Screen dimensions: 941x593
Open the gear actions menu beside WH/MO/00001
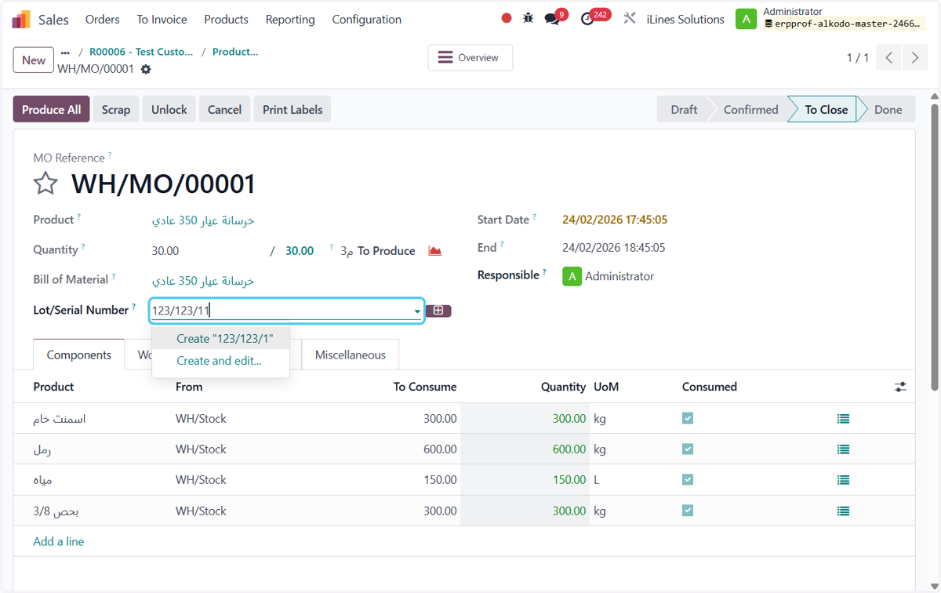tap(146, 69)
